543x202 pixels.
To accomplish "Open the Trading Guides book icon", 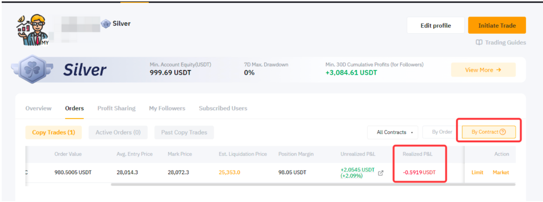I will (479, 42).
